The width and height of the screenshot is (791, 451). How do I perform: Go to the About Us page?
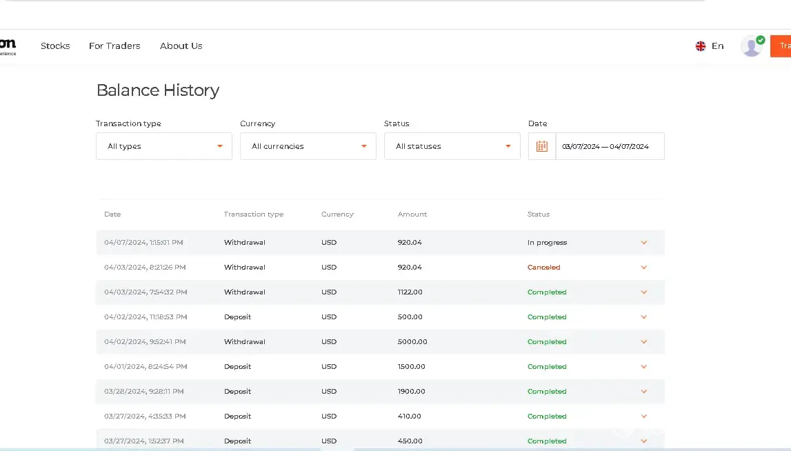coord(181,46)
